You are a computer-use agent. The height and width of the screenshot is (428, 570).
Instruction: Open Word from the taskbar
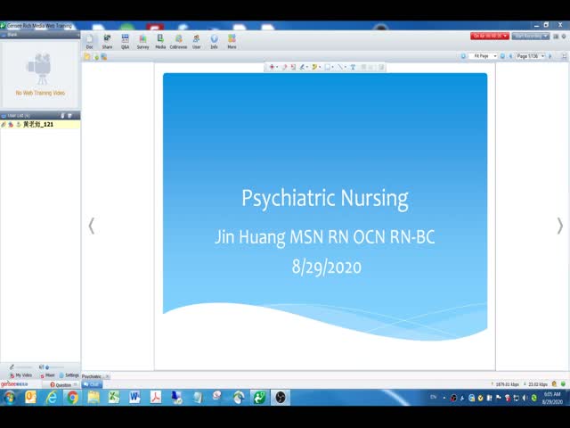pos(134,398)
